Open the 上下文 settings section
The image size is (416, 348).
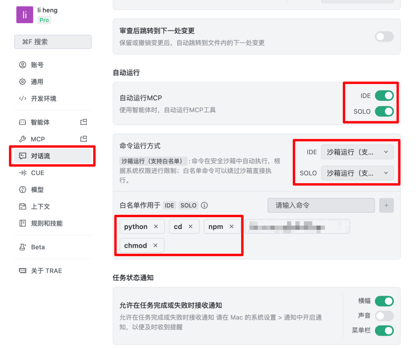pos(53,207)
